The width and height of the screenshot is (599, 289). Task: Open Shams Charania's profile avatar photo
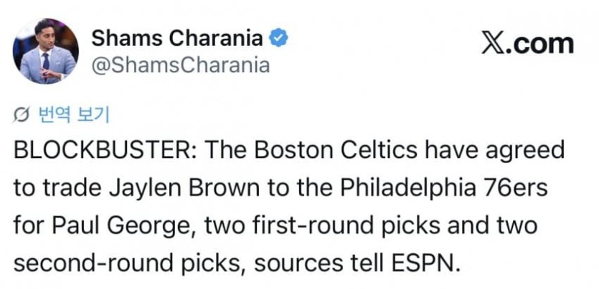pos(46,51)
